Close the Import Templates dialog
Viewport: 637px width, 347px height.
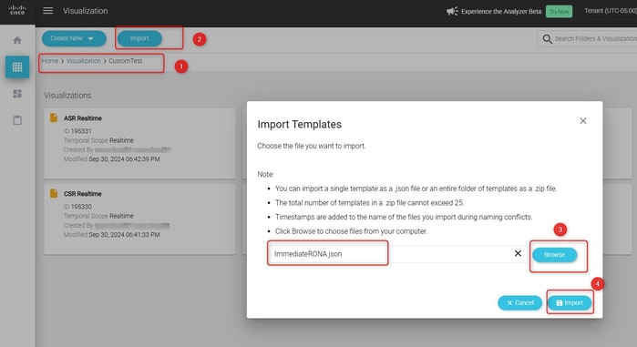click(x=583, y=121)
